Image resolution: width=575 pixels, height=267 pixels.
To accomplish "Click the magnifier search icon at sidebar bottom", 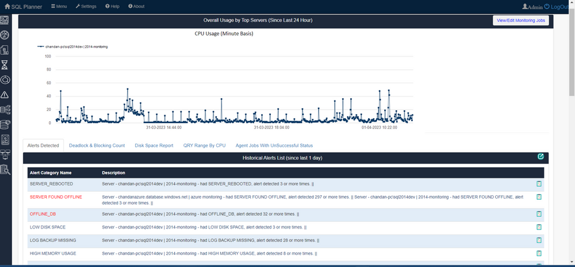I will point(5,169).
